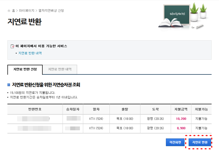The image size is (219, 154).
Task: Click the 지불금액 column header
Action: click(x=181, y=109)
